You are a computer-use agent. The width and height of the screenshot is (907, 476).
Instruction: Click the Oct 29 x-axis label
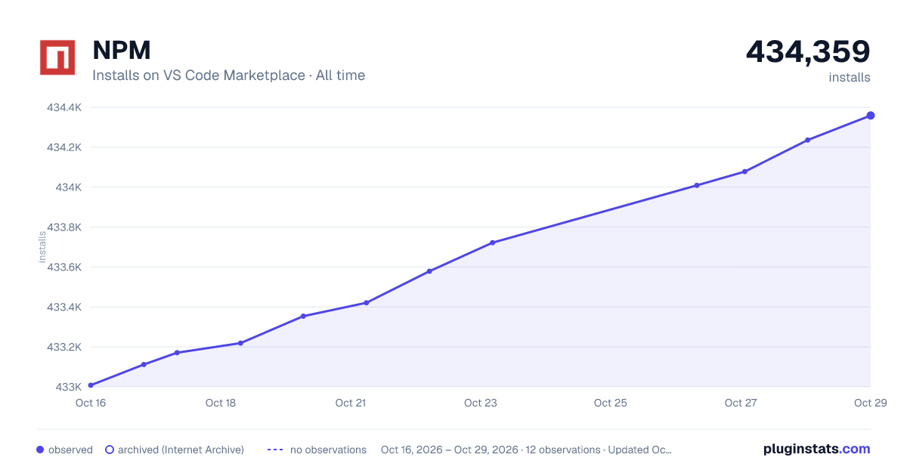869,403
